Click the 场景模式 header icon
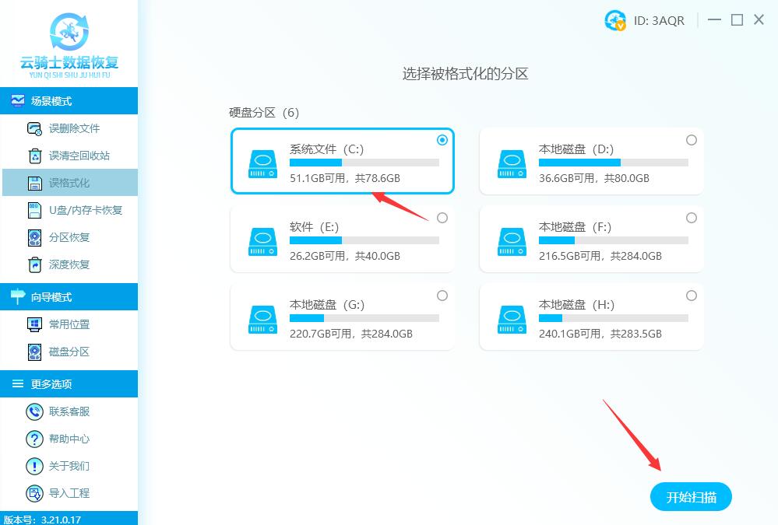This screenshot has height=525, width=778. (18, 101)
